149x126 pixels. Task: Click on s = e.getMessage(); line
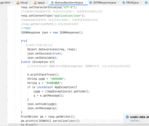click(49, 95)
